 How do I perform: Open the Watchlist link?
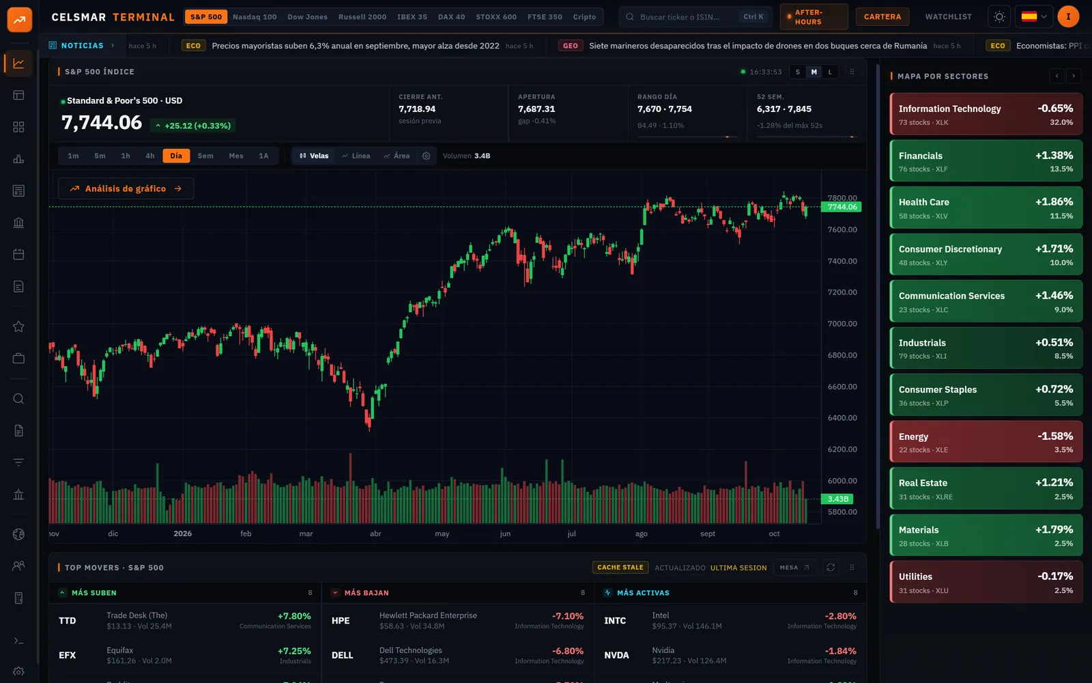point(948,16)
